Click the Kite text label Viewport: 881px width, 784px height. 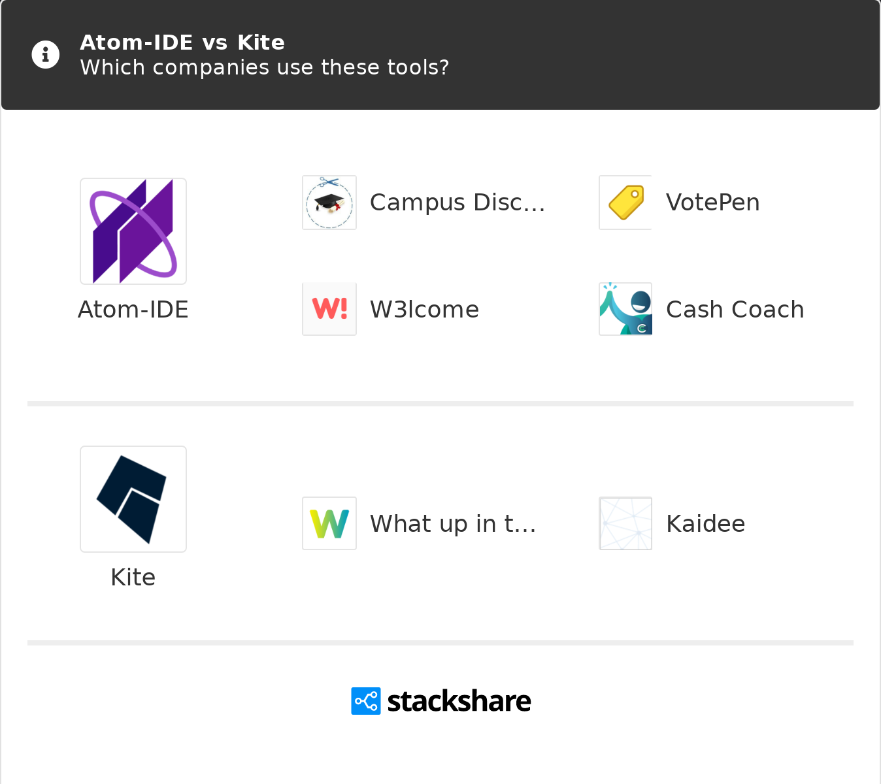pyautogui.click(x=133, y=578)
